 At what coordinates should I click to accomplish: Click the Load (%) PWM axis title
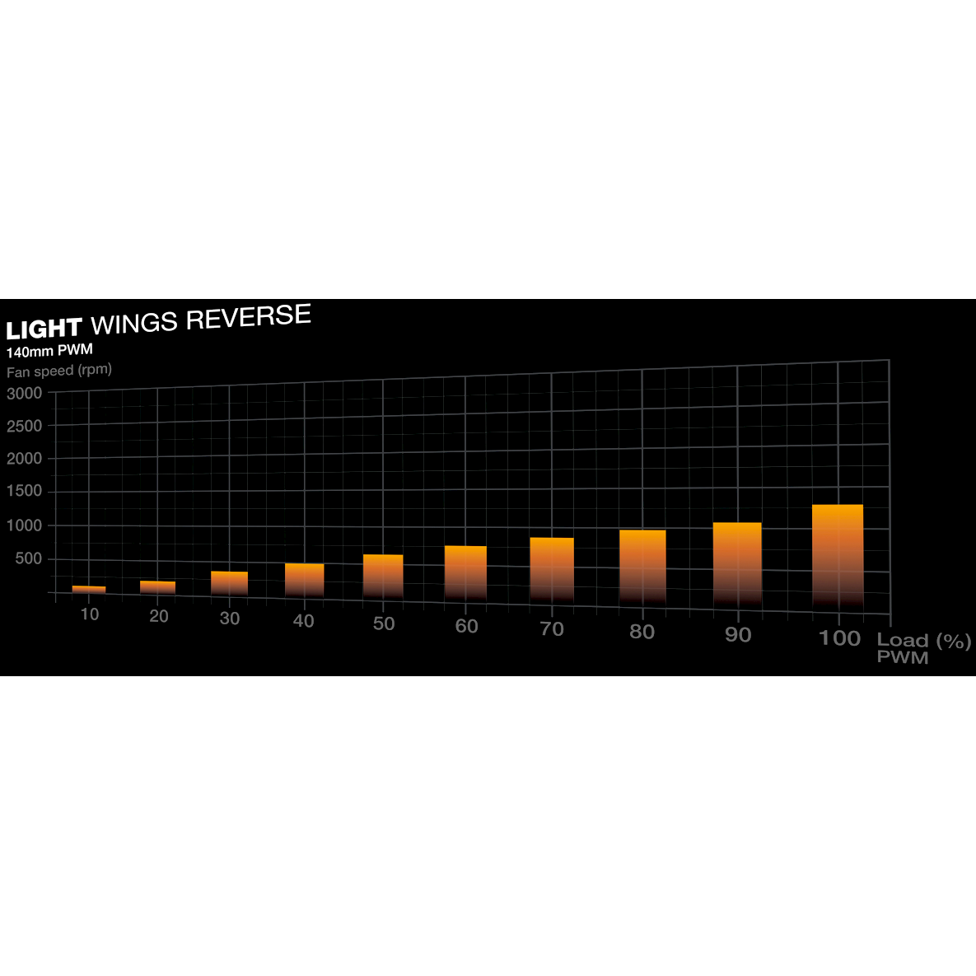[924, 648]
